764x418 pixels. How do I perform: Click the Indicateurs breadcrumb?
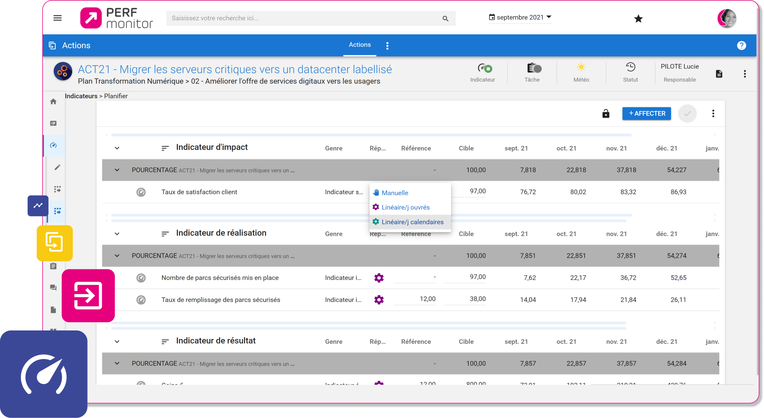pyautogui.click(x=81, y=96)
